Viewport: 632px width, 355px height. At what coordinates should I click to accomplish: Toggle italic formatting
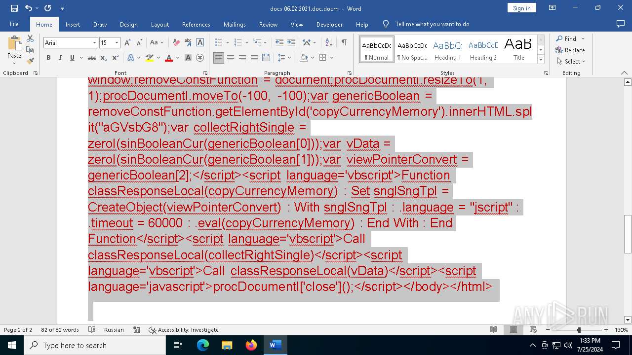pos(60,58)
